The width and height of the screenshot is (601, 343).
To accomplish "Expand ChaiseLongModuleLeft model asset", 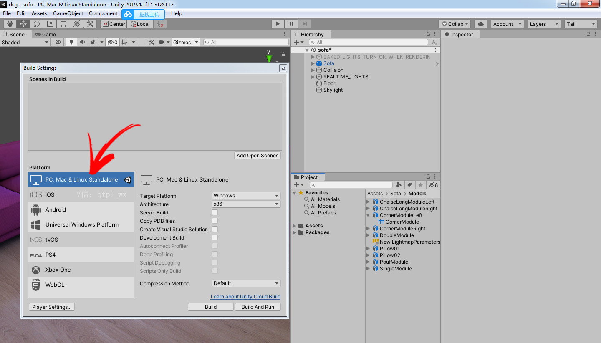I will pos(369,202).
